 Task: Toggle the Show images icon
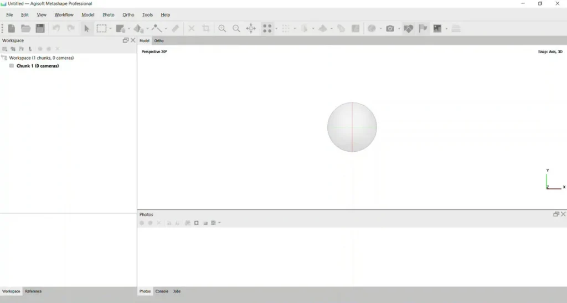click(x=437, y=28)
